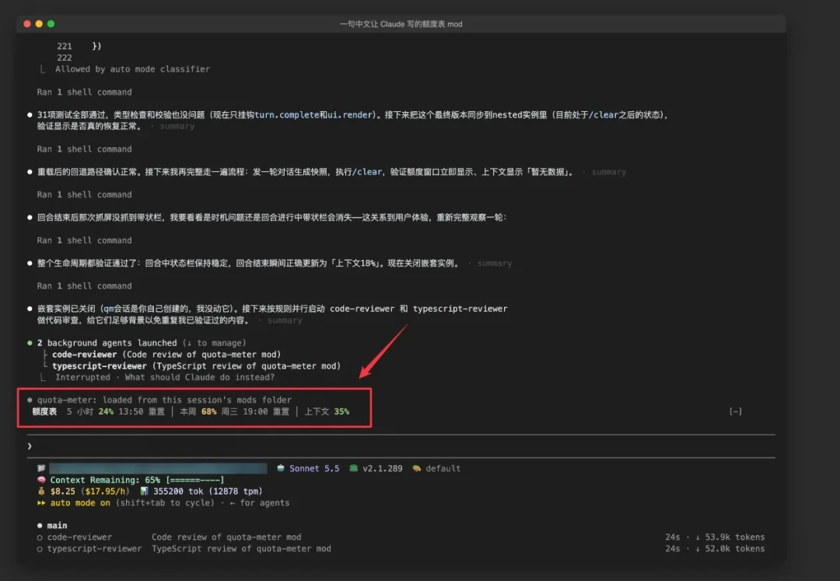Zoom the terminal window with the green button
The image size is (840, 581).
click(x=51, y=23)
